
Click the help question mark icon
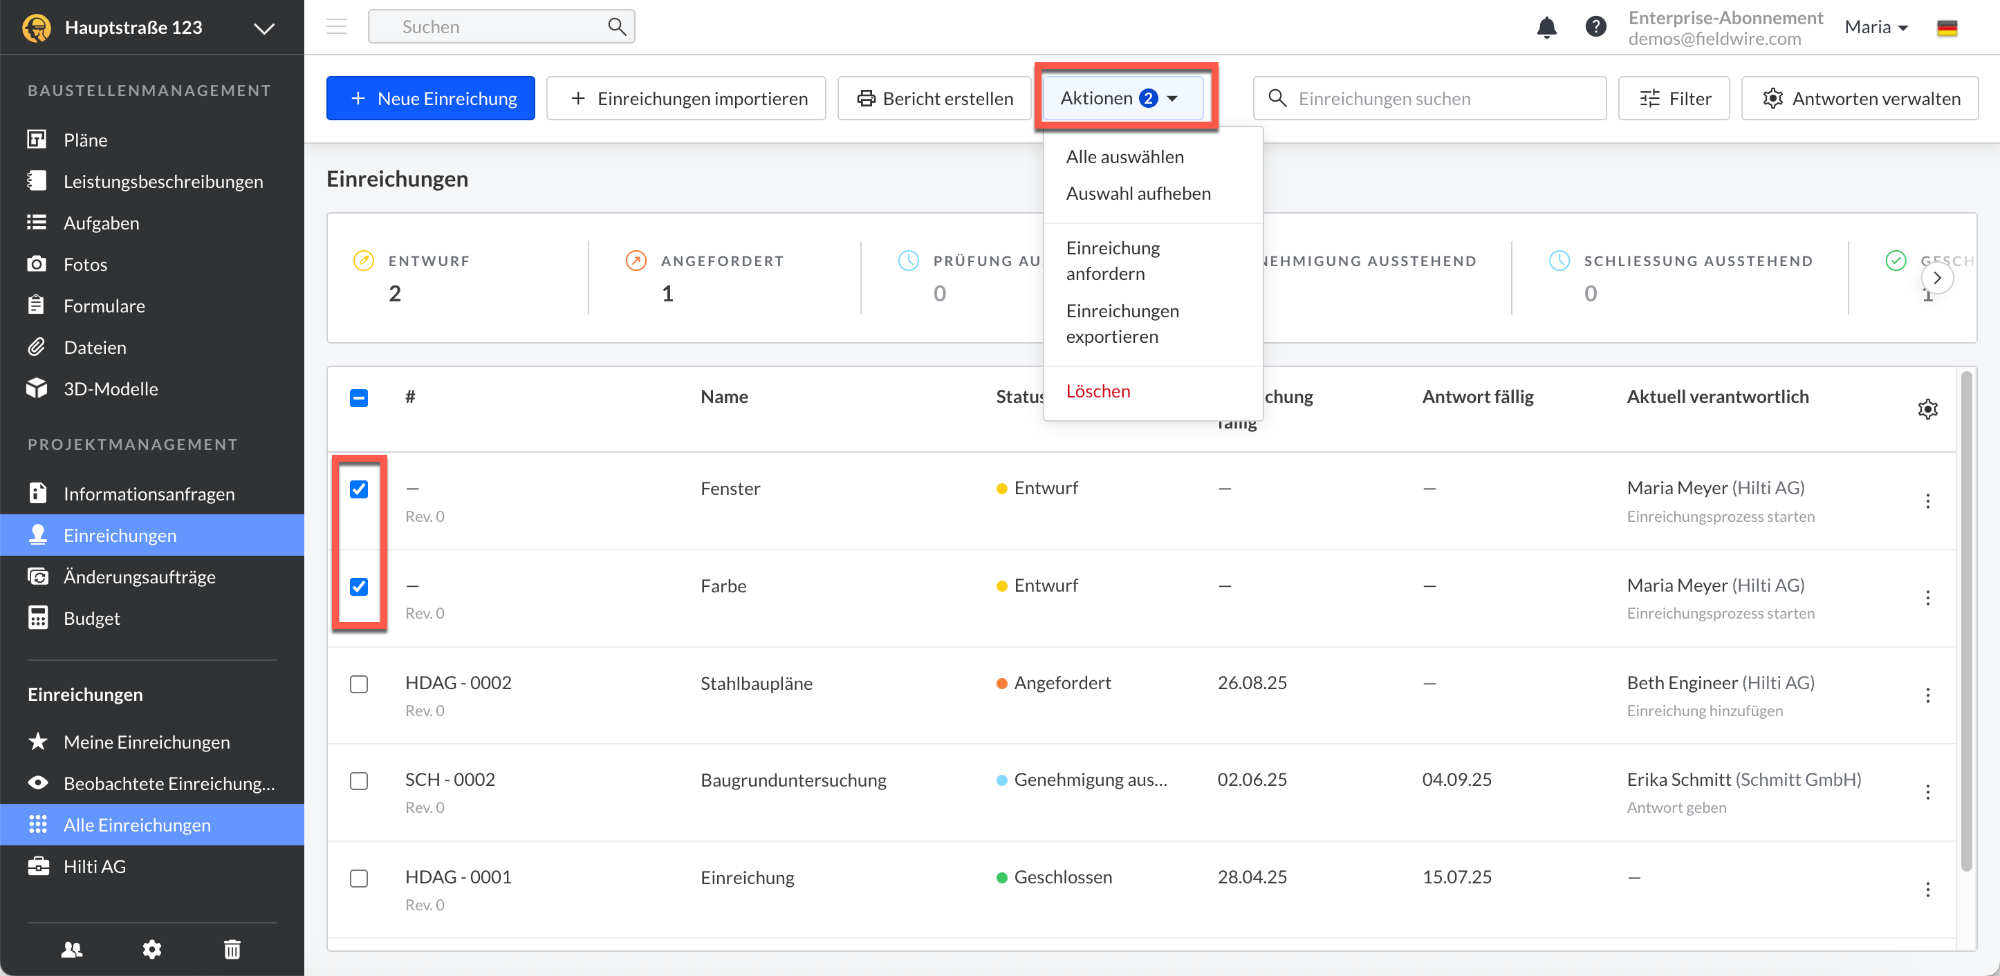pos(1595,27)
